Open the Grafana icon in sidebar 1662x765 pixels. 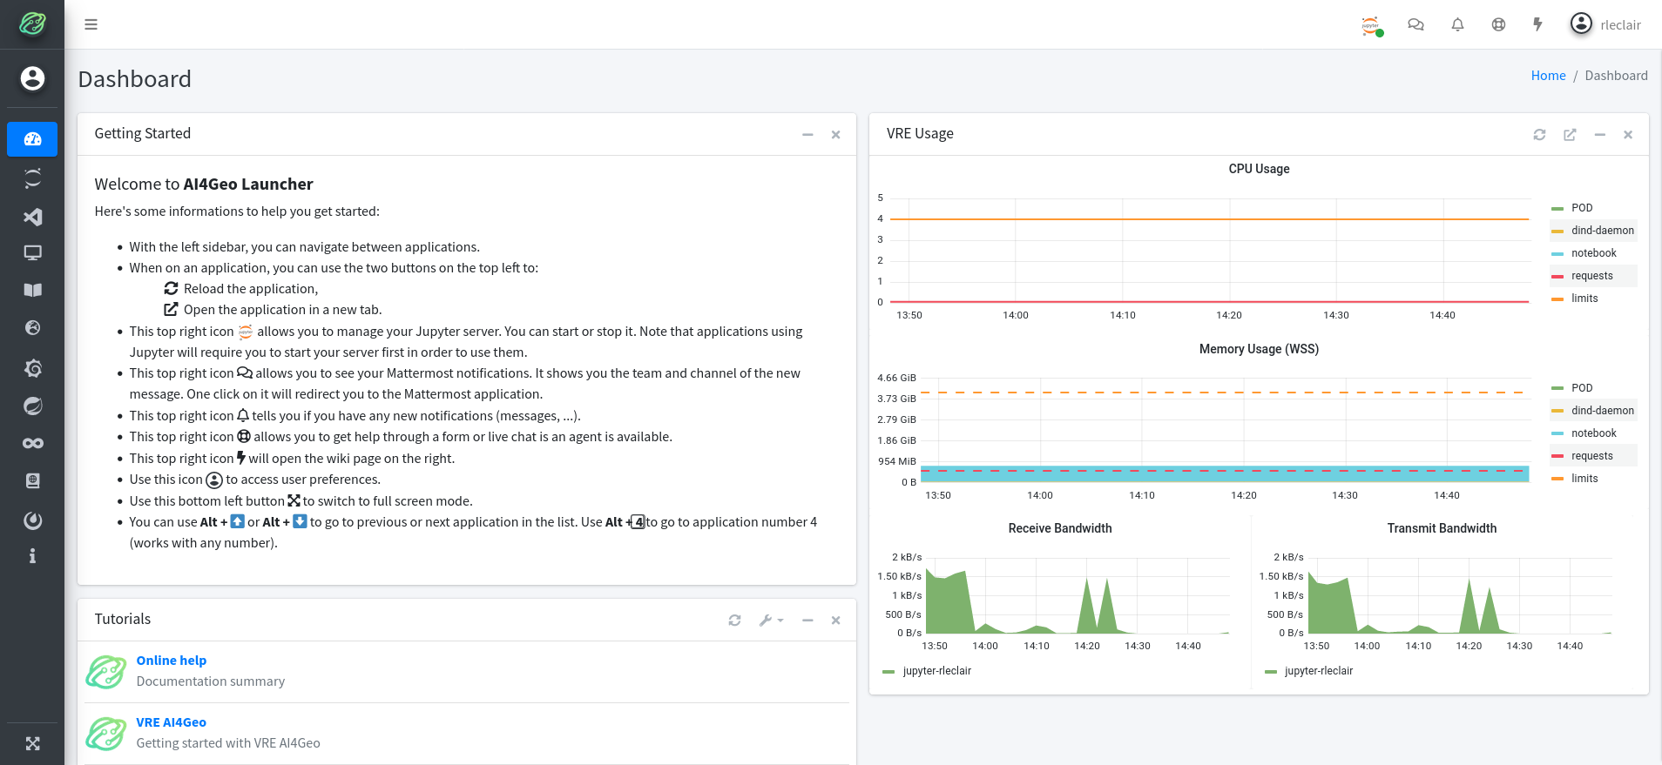(32, 368)
